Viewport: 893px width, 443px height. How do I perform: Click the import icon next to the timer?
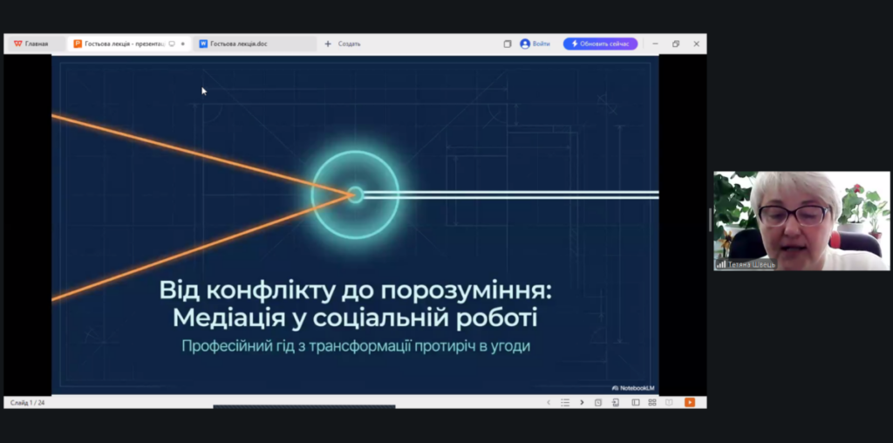[616, 402]
